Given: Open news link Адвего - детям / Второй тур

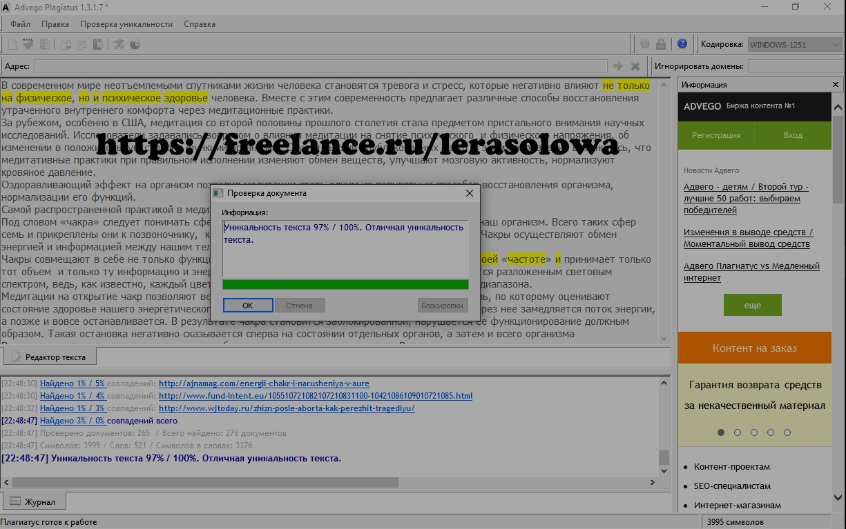Looking at the screenshot, I should click(746, 199).
